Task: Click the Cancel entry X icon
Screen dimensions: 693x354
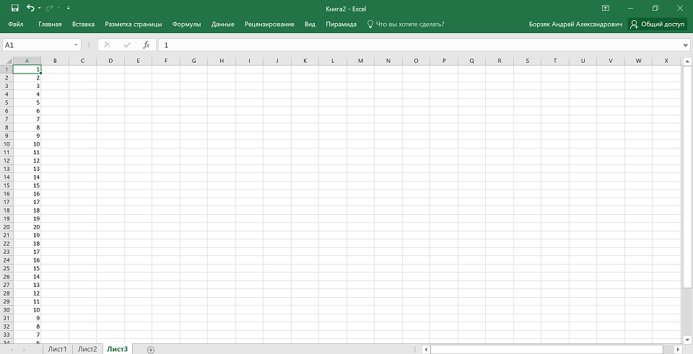Action: (108, 45)
